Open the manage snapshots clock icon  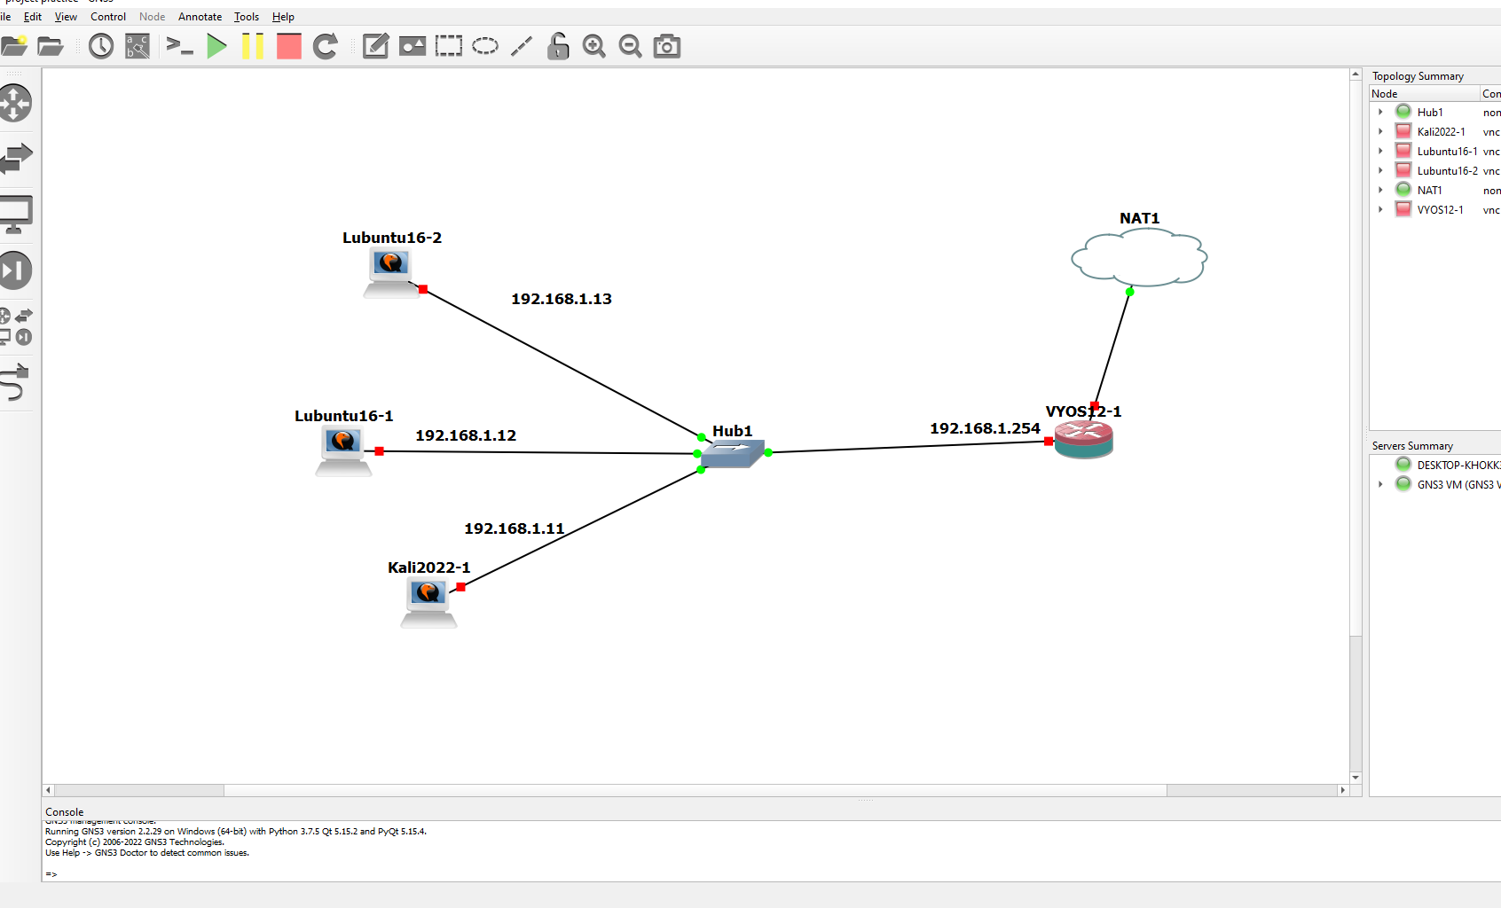[101, 46]
